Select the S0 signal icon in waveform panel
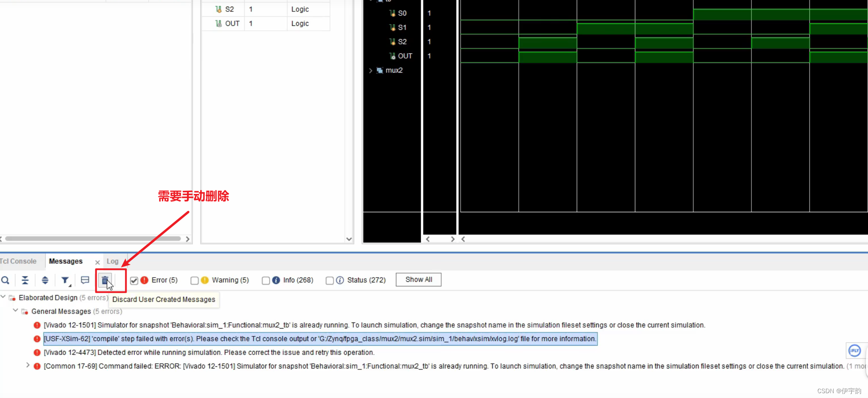The image size is (868, 398). click(x=392, y=13)
